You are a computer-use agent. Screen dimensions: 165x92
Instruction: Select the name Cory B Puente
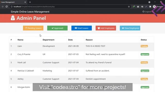[x=24, y=54]
